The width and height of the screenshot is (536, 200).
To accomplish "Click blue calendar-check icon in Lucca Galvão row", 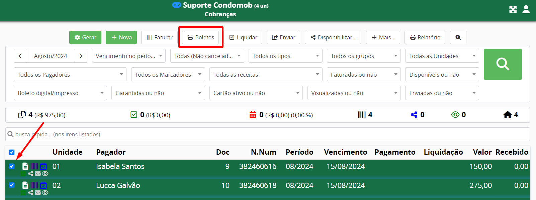I will pos(43,185).
